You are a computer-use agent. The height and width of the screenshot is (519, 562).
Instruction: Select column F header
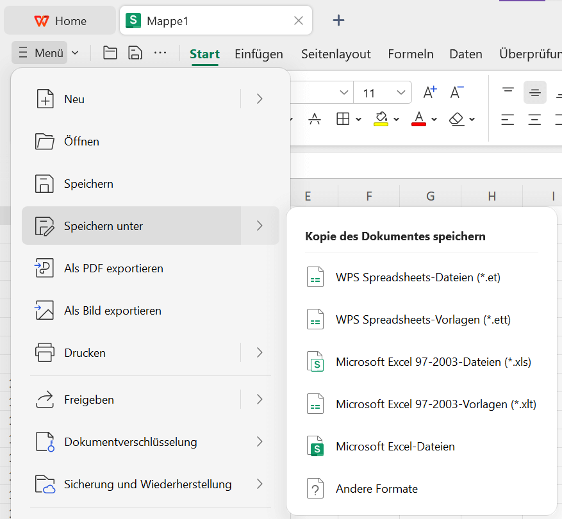(x=369, y=196)
